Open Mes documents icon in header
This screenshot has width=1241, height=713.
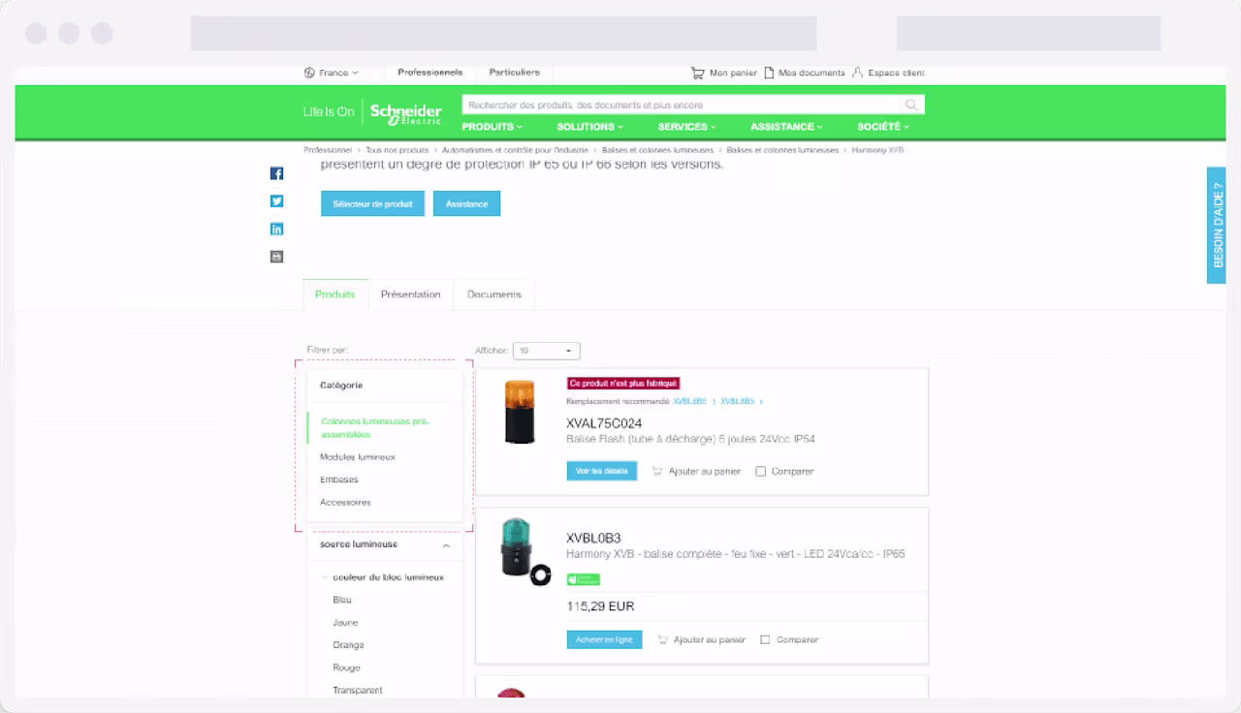pos(769,73)
